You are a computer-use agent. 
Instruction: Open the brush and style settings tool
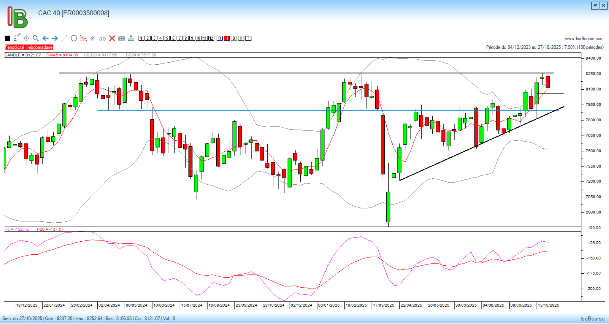17,38
